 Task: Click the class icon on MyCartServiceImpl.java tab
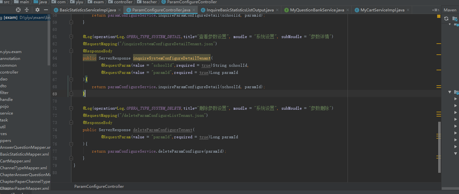[357, 10]
